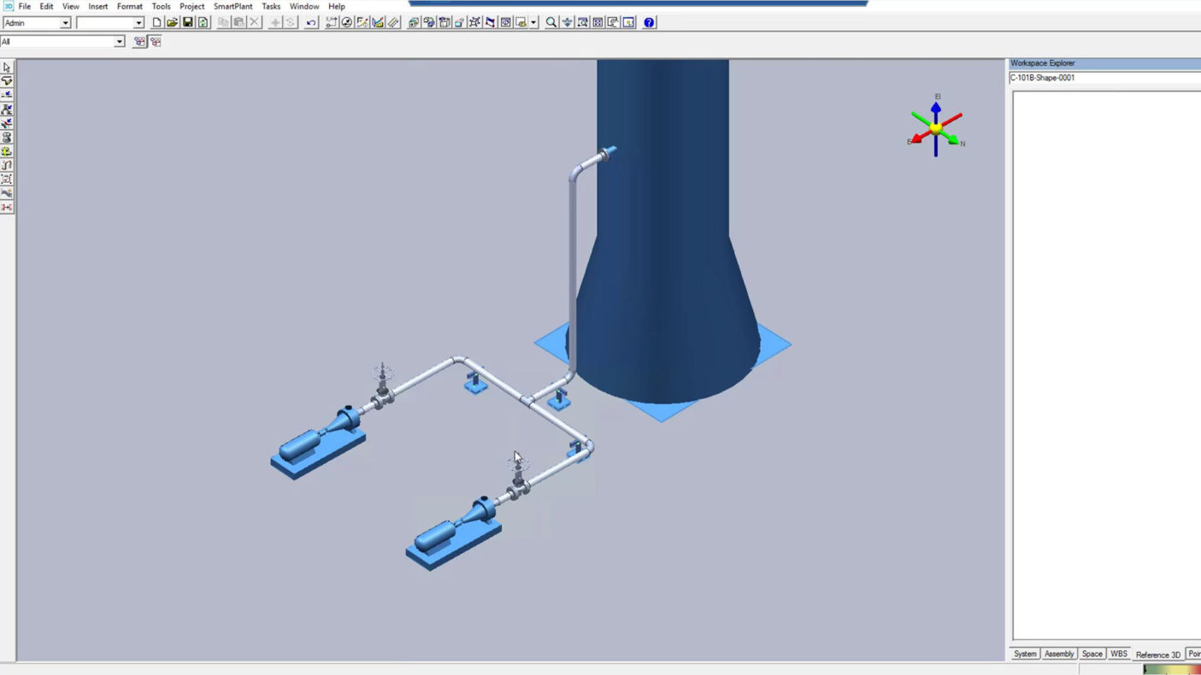Open the SmartPlant menu
This screenshot has height=675, width=1201.
tap(233, 6)
